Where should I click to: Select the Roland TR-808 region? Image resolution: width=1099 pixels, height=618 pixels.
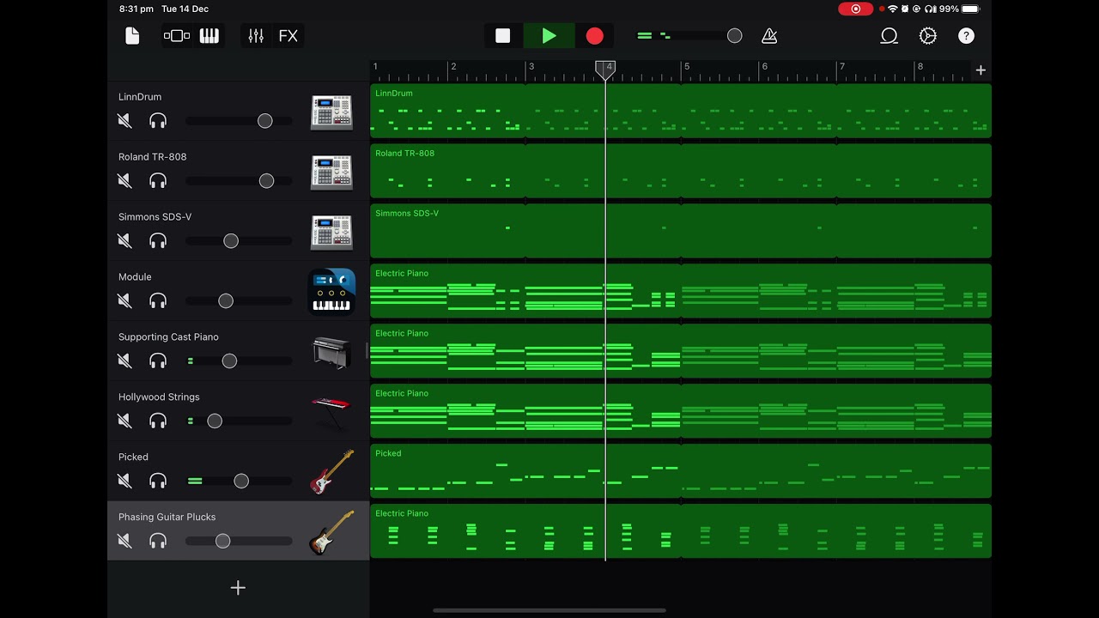coord(681,171)
